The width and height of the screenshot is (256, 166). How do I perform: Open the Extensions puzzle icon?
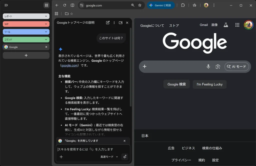pos(183,5)
